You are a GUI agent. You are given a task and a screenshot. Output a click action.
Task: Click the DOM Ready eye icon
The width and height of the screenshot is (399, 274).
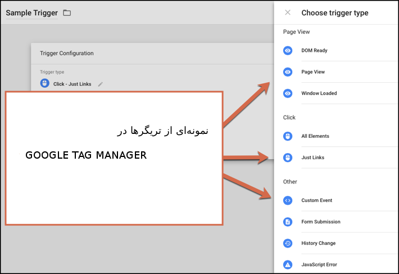click(288, 51)
